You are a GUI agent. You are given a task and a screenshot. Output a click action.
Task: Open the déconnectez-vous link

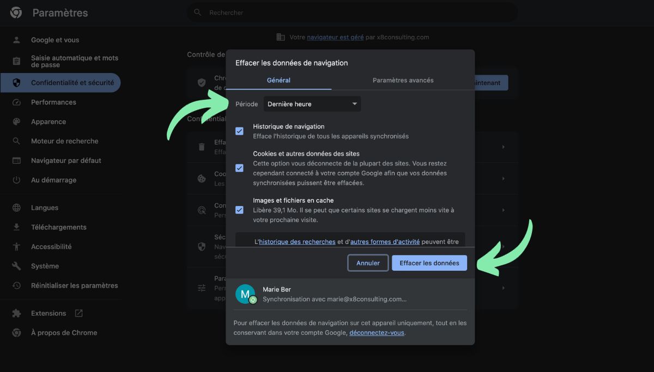(x=377, y=332)
